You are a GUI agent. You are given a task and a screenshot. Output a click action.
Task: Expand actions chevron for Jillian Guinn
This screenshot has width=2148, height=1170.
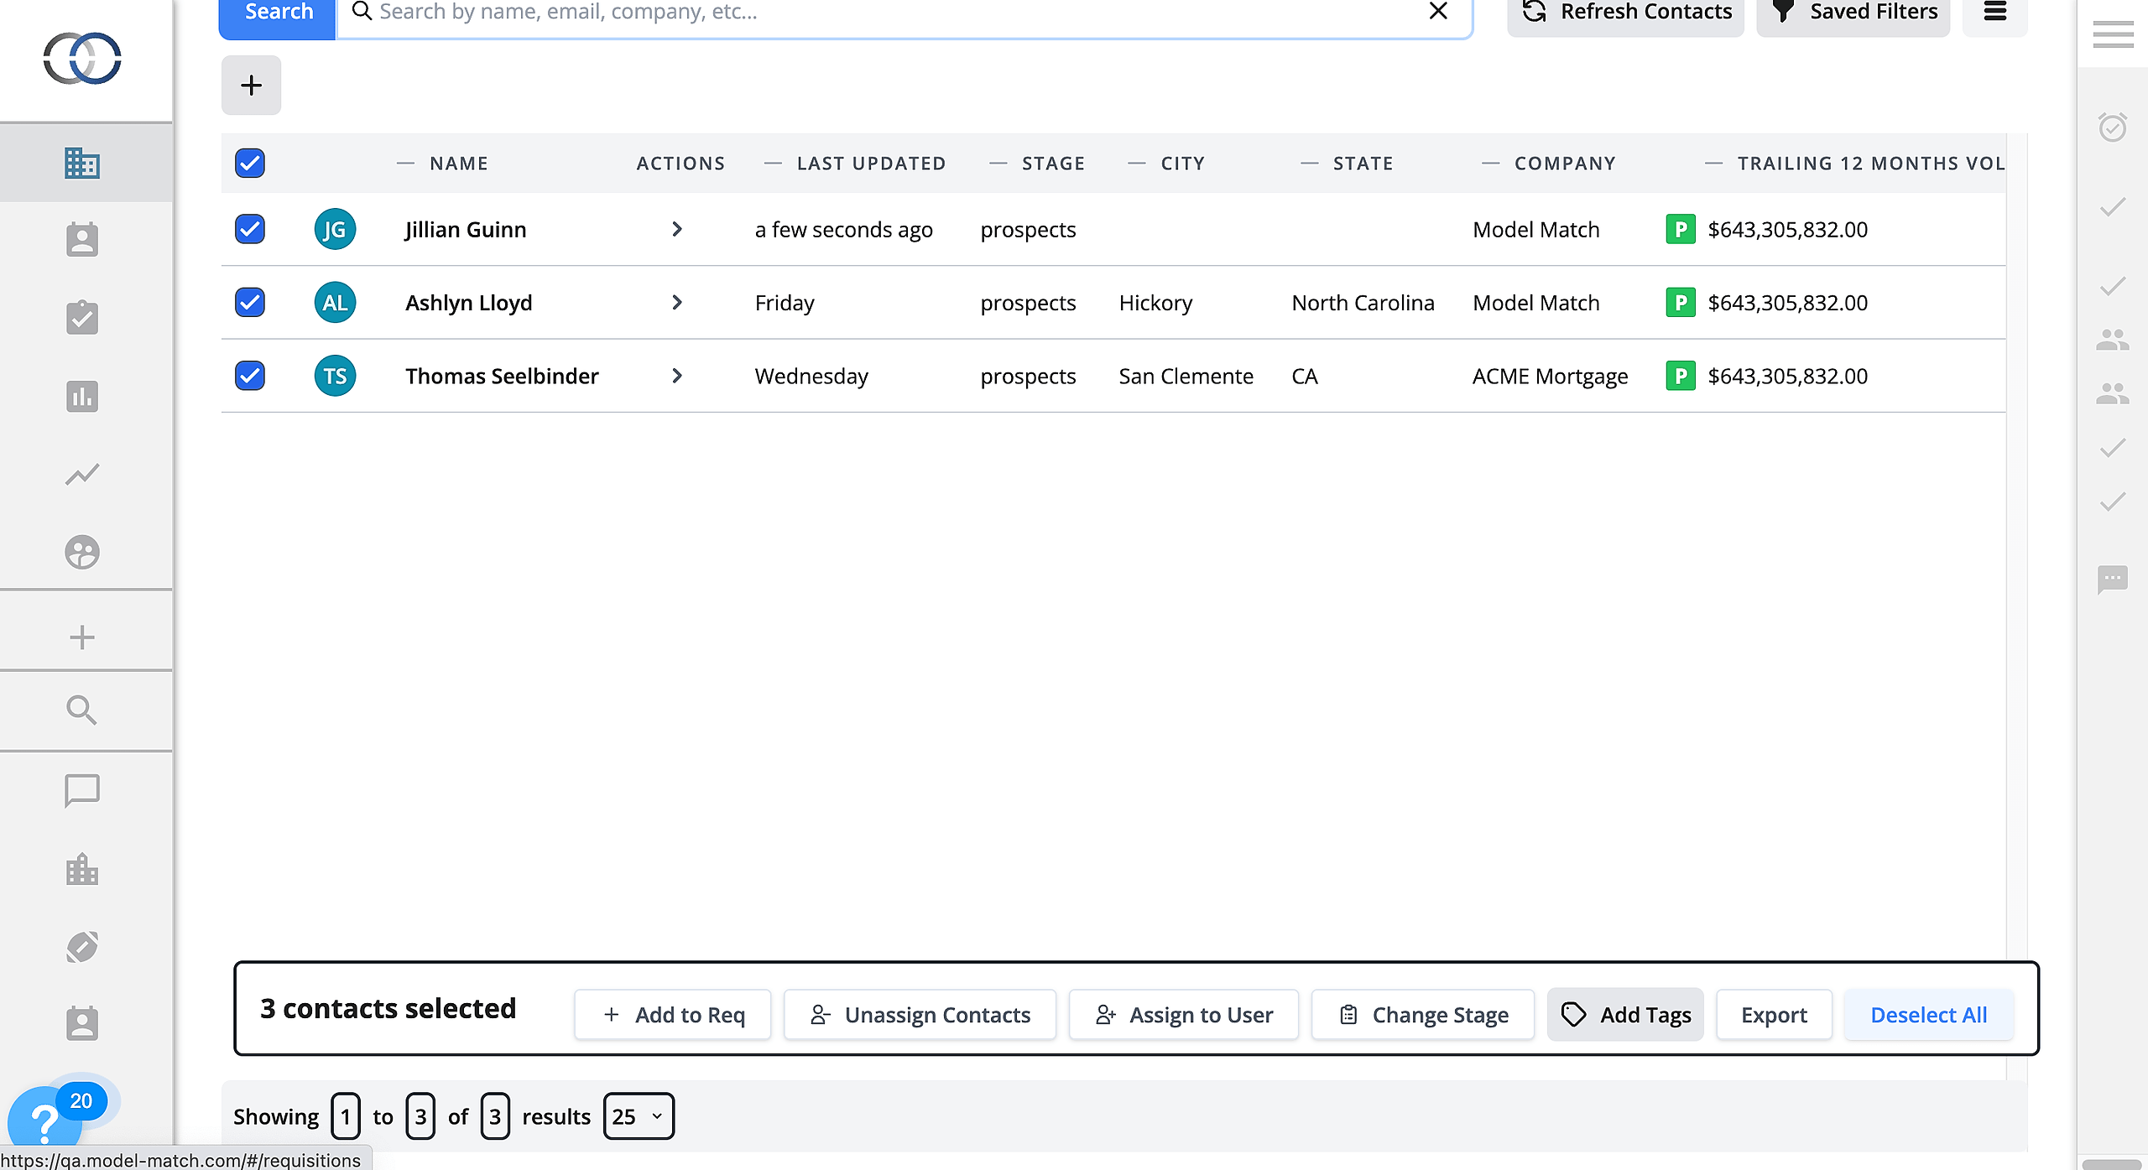pos(677,229)
